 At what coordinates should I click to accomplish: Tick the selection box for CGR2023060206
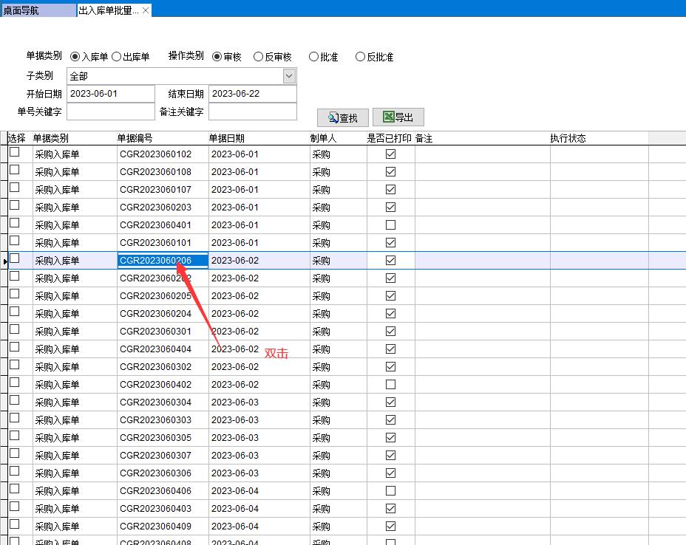click(15, 258)
